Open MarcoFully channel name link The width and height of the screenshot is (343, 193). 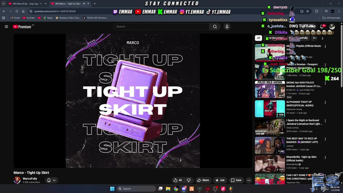pos(30,179)
